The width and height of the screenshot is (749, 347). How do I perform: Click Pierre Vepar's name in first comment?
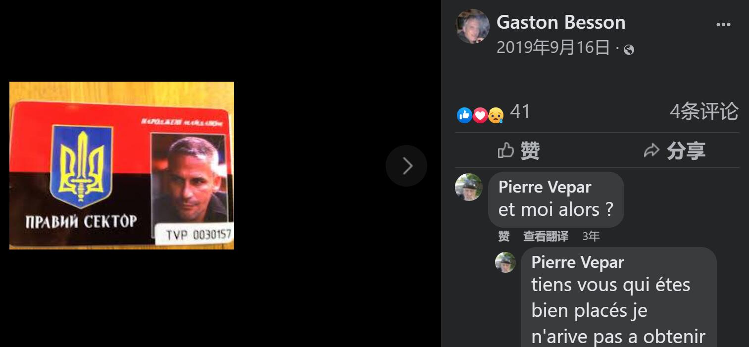tap(545, 187)
